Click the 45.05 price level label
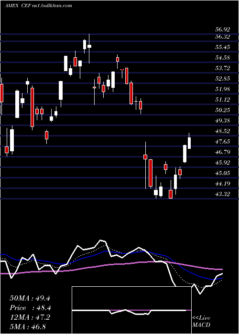Viewport: 239px width, 334px height. click(x=222, y=173)
